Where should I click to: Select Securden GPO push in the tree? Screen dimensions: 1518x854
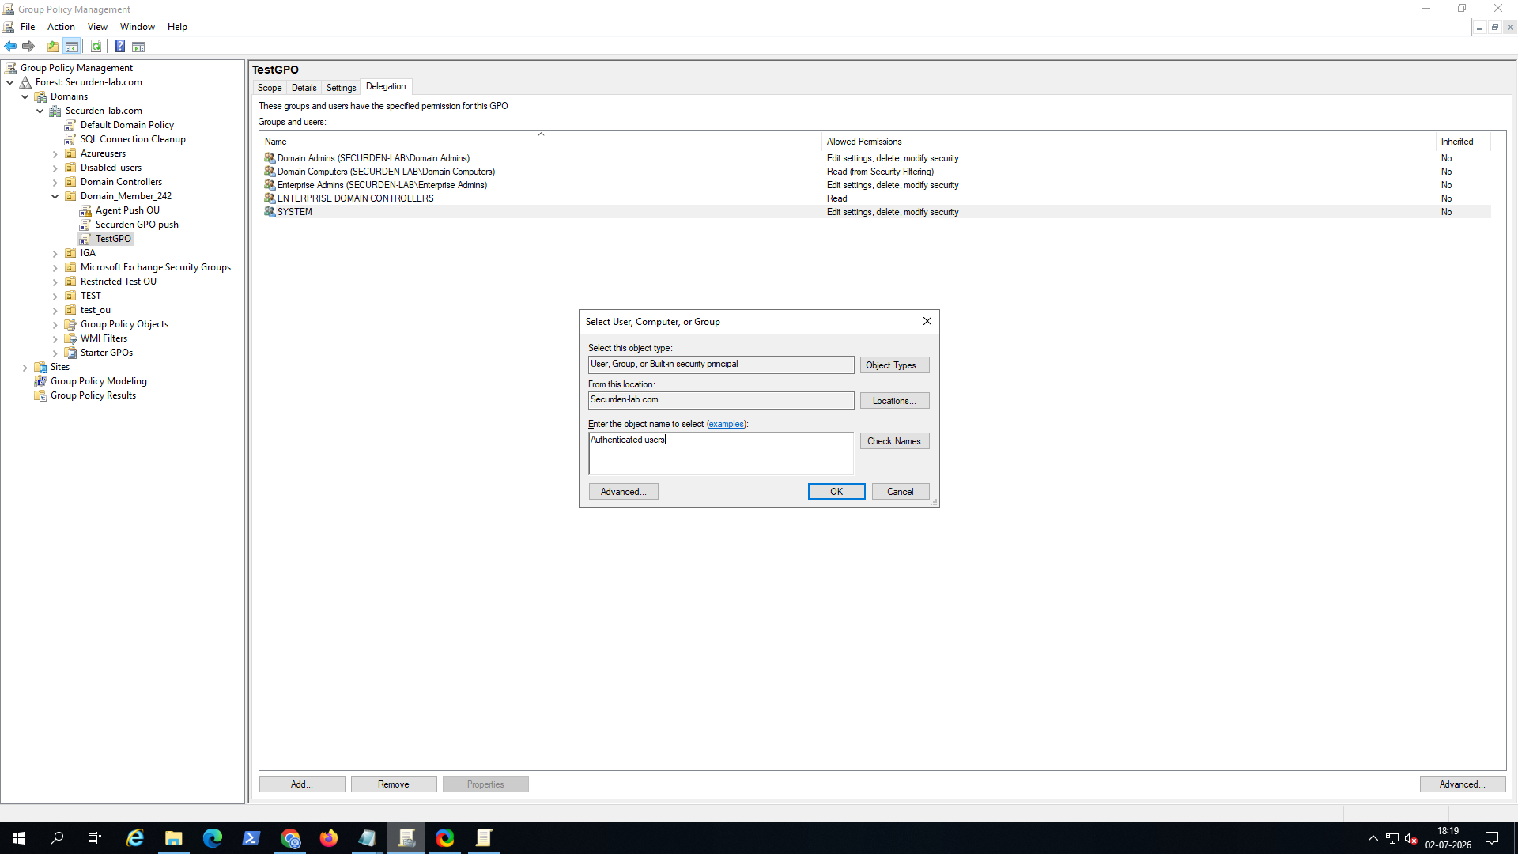coord(137,225)
